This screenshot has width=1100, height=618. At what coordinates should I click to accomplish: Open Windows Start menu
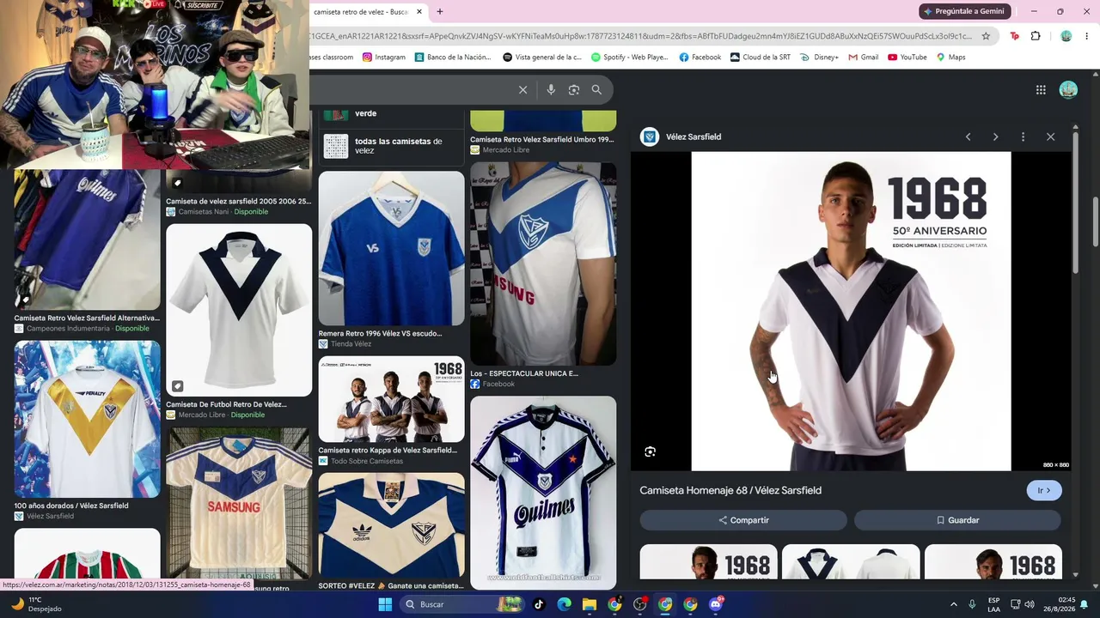(x=385, y=604)
